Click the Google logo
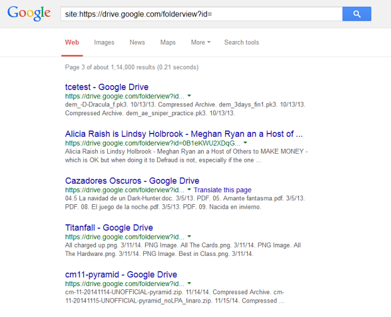 (x=29, y=13)
